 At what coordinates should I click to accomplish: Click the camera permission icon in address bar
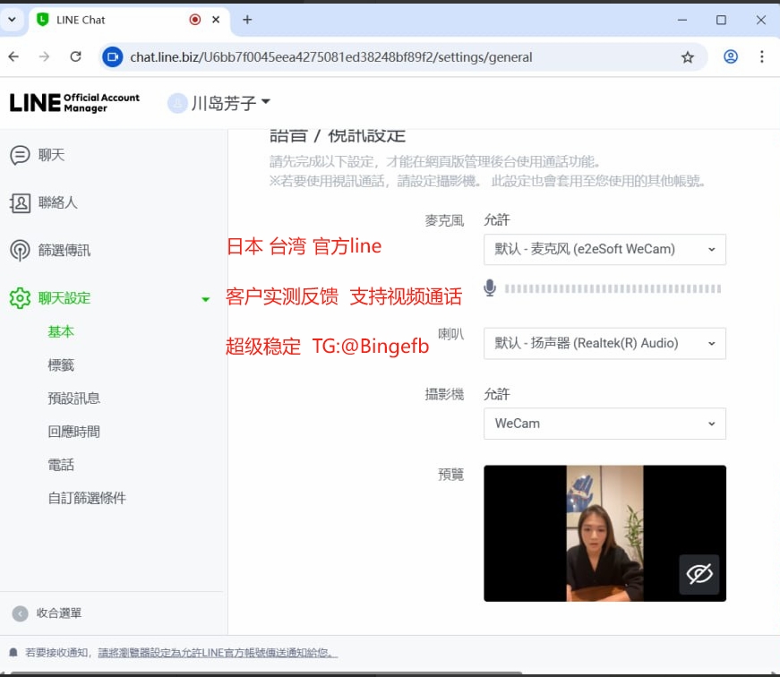coord(112,57)
